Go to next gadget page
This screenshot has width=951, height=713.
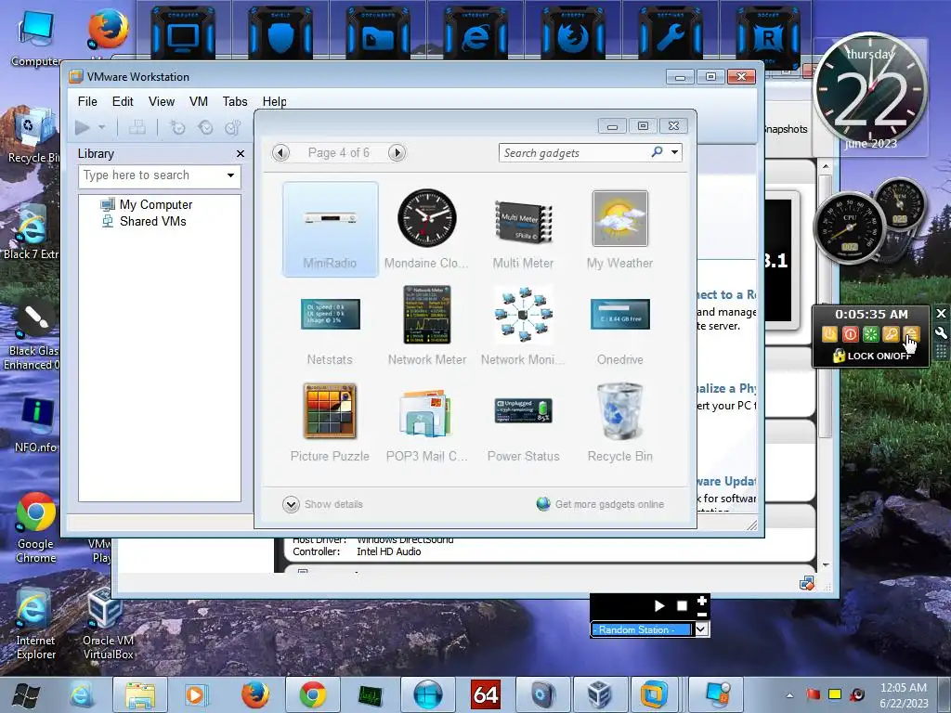[x=397, y=153]
